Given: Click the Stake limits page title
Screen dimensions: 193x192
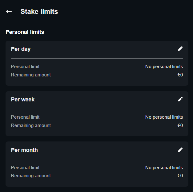Looking at the screenshot, I should click(39, 12).
